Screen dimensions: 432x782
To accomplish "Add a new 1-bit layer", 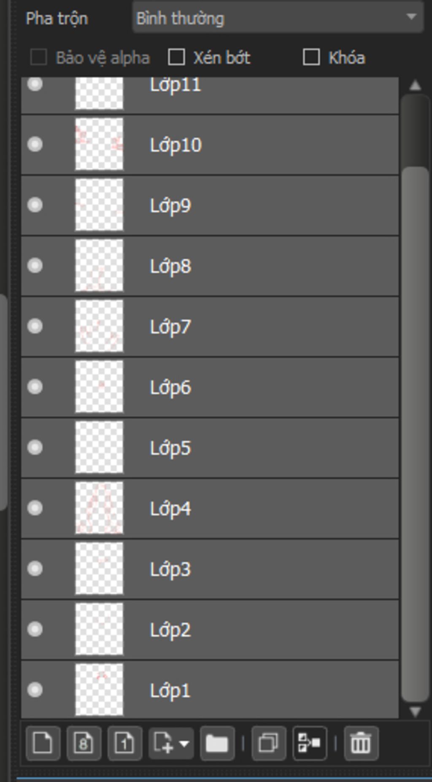I will point(124,743).
